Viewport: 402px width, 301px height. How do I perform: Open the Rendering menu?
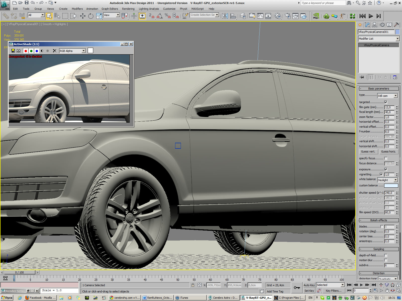[128, 9]
